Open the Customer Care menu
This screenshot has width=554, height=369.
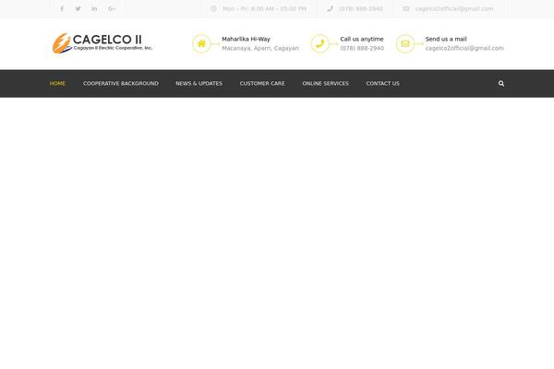point(262,84)
